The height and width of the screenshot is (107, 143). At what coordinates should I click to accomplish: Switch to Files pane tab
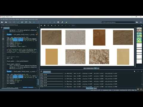coord(98,68)
